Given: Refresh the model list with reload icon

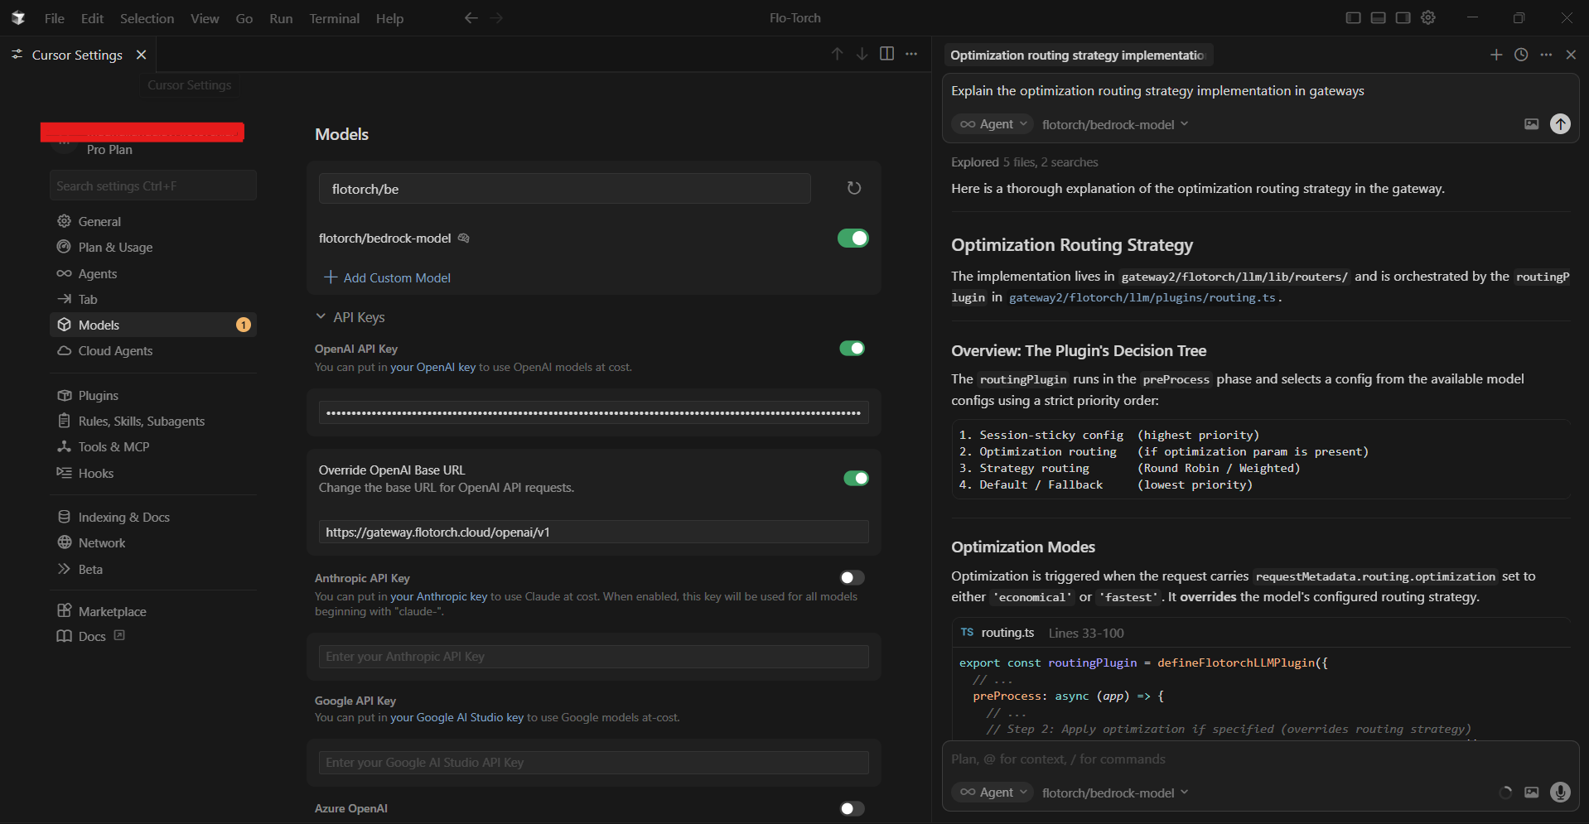Looking at the screenshot, I should (x=854, y=188).
